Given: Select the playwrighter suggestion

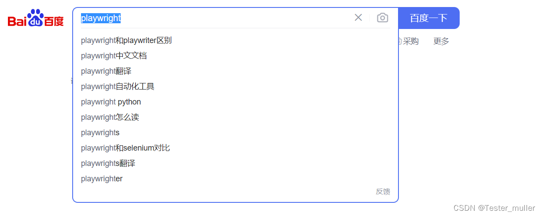Looking at the screenshot, I should coord(102,179).
